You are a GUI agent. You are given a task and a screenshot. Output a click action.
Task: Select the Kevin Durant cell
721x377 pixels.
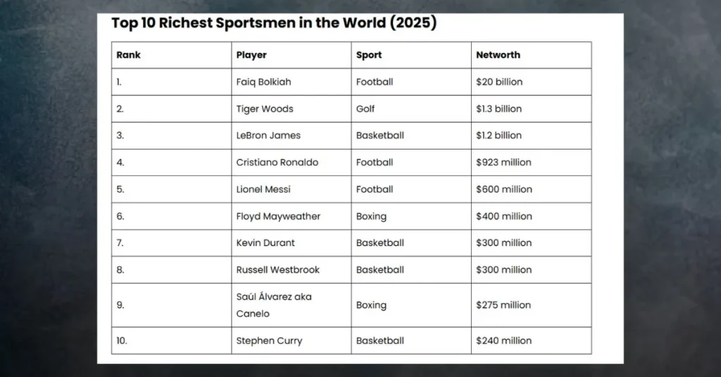click(x=265, y=243)
